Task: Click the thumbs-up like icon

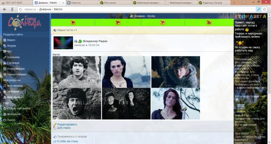Action: pos(55,137)
